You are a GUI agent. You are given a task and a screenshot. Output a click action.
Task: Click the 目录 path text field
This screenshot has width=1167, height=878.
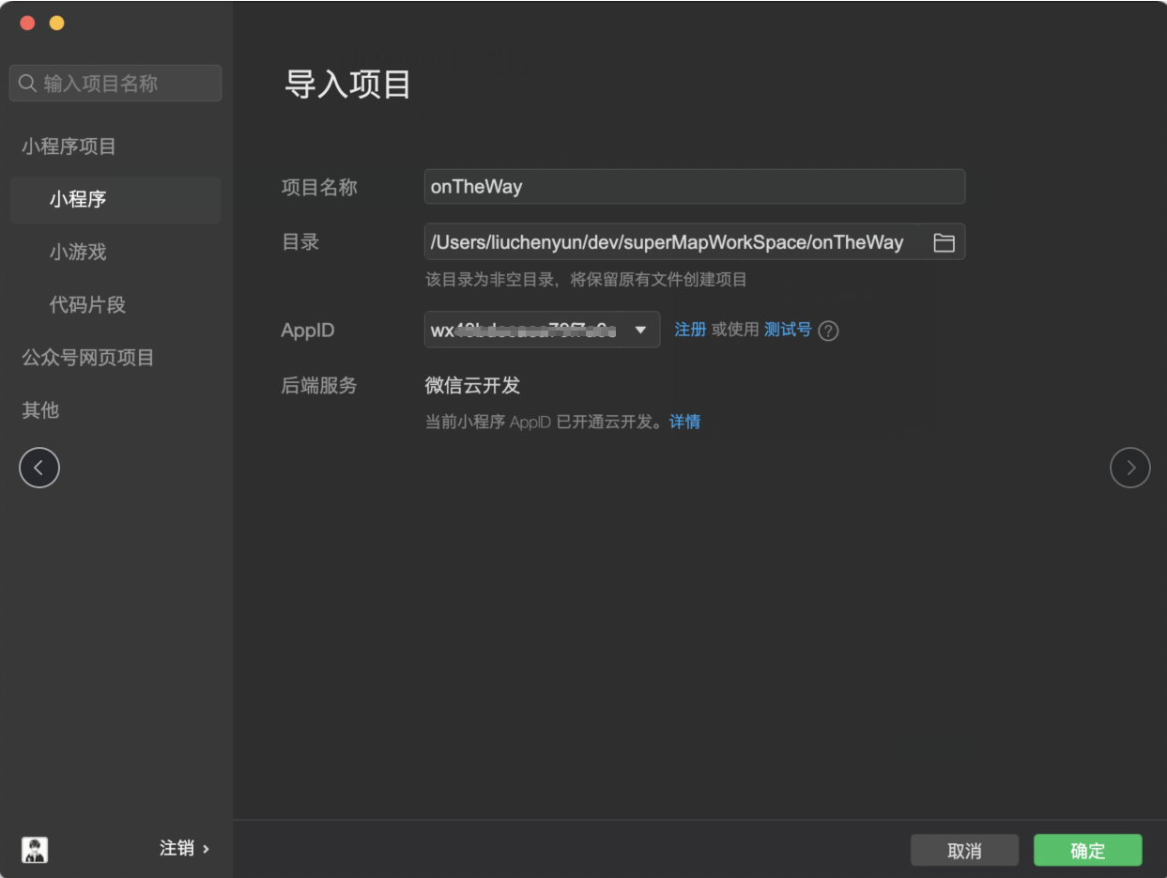[671, 242]
